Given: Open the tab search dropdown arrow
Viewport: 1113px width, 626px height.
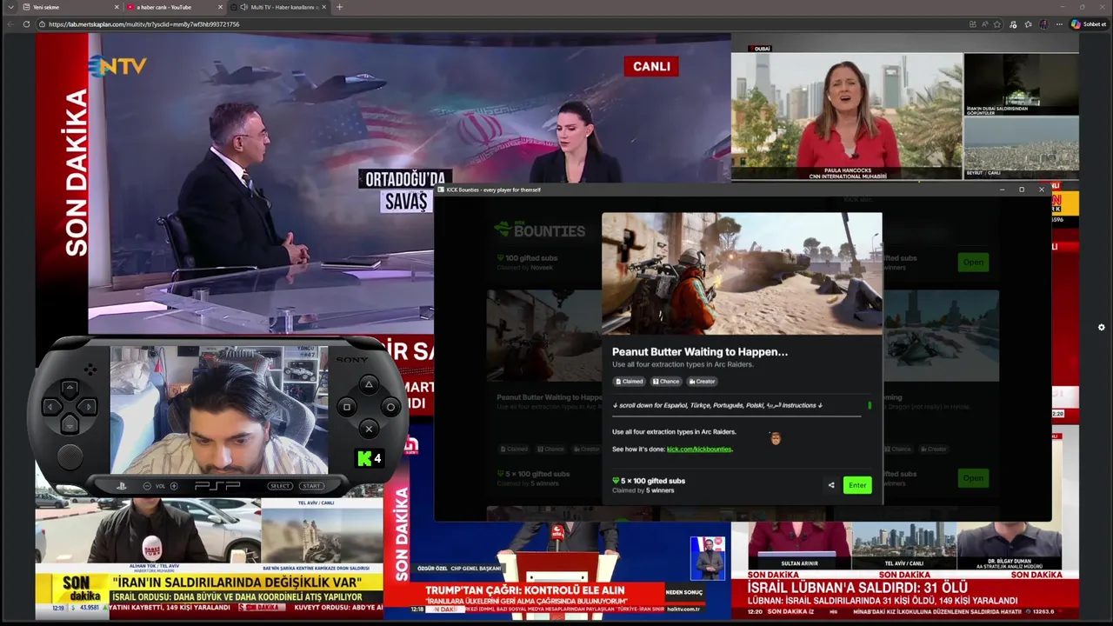Looking at the screenshot, I should [x=10, y=7].
